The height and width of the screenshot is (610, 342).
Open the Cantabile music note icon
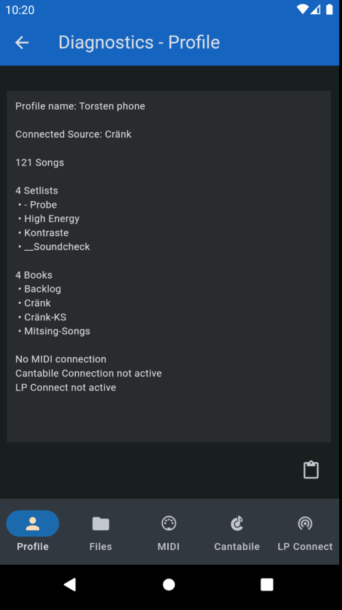[237, 523]
